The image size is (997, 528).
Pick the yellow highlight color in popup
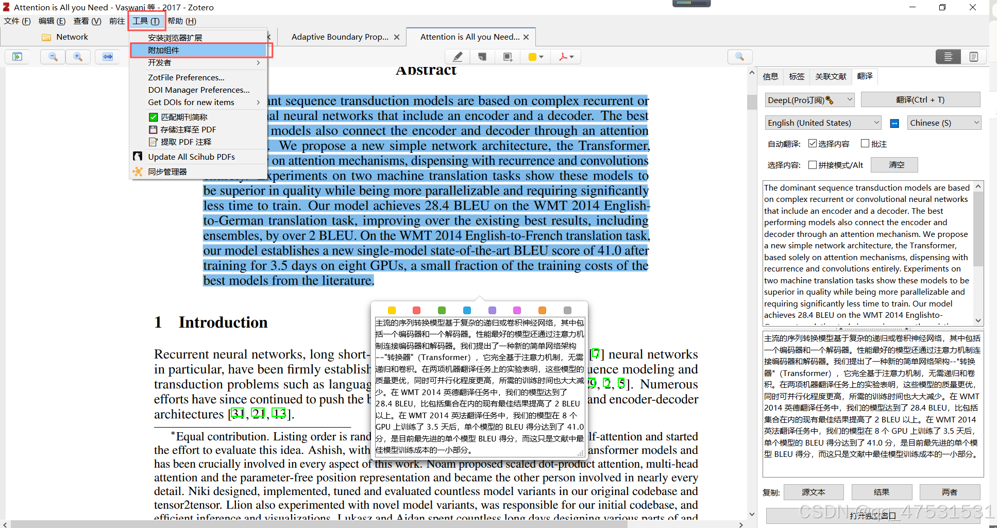pos(392,310)
